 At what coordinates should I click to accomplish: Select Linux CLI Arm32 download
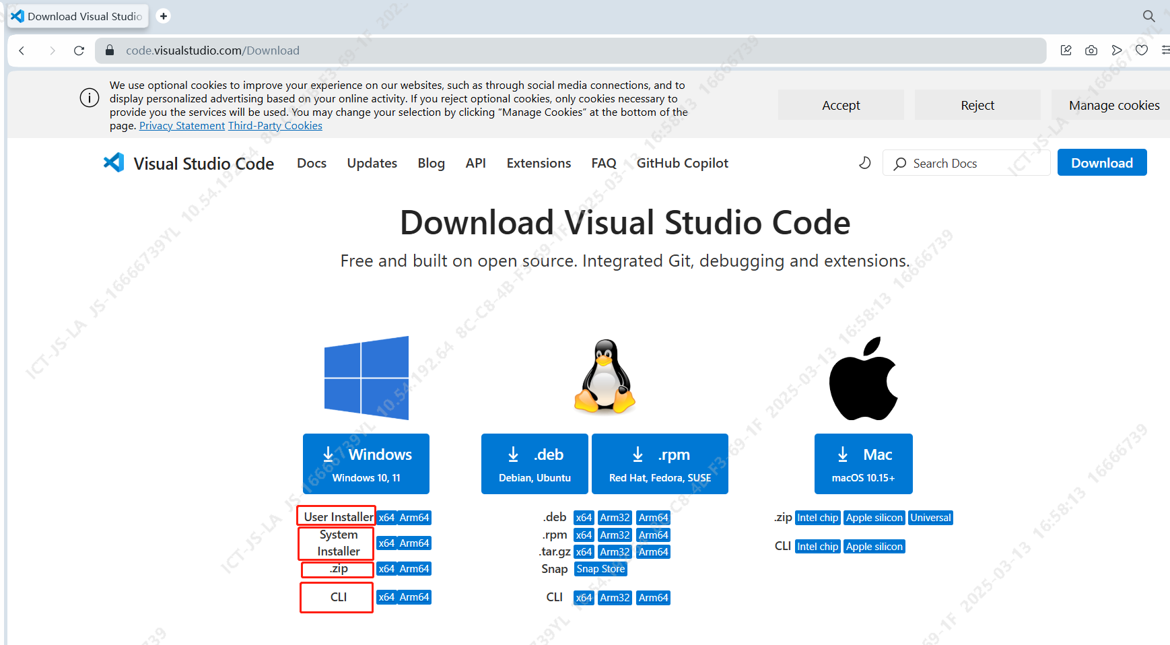(615, 598)
